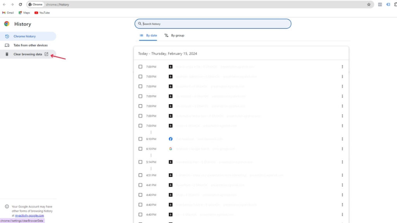The width and height of the screenshot is (397, 223).
Task: Show Tabs from other devices
Action: pos(30,45)
